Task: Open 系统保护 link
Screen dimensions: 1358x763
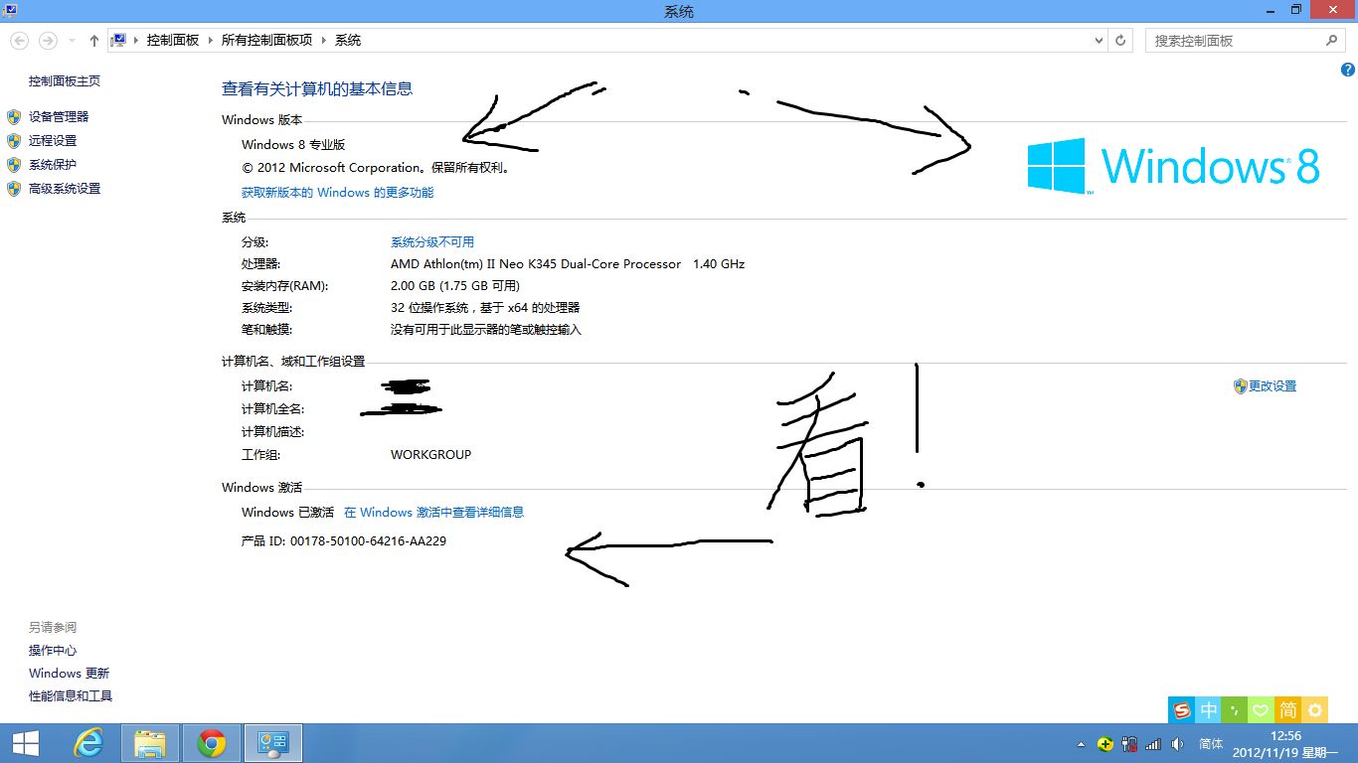Action: click(x=53, y=165)
